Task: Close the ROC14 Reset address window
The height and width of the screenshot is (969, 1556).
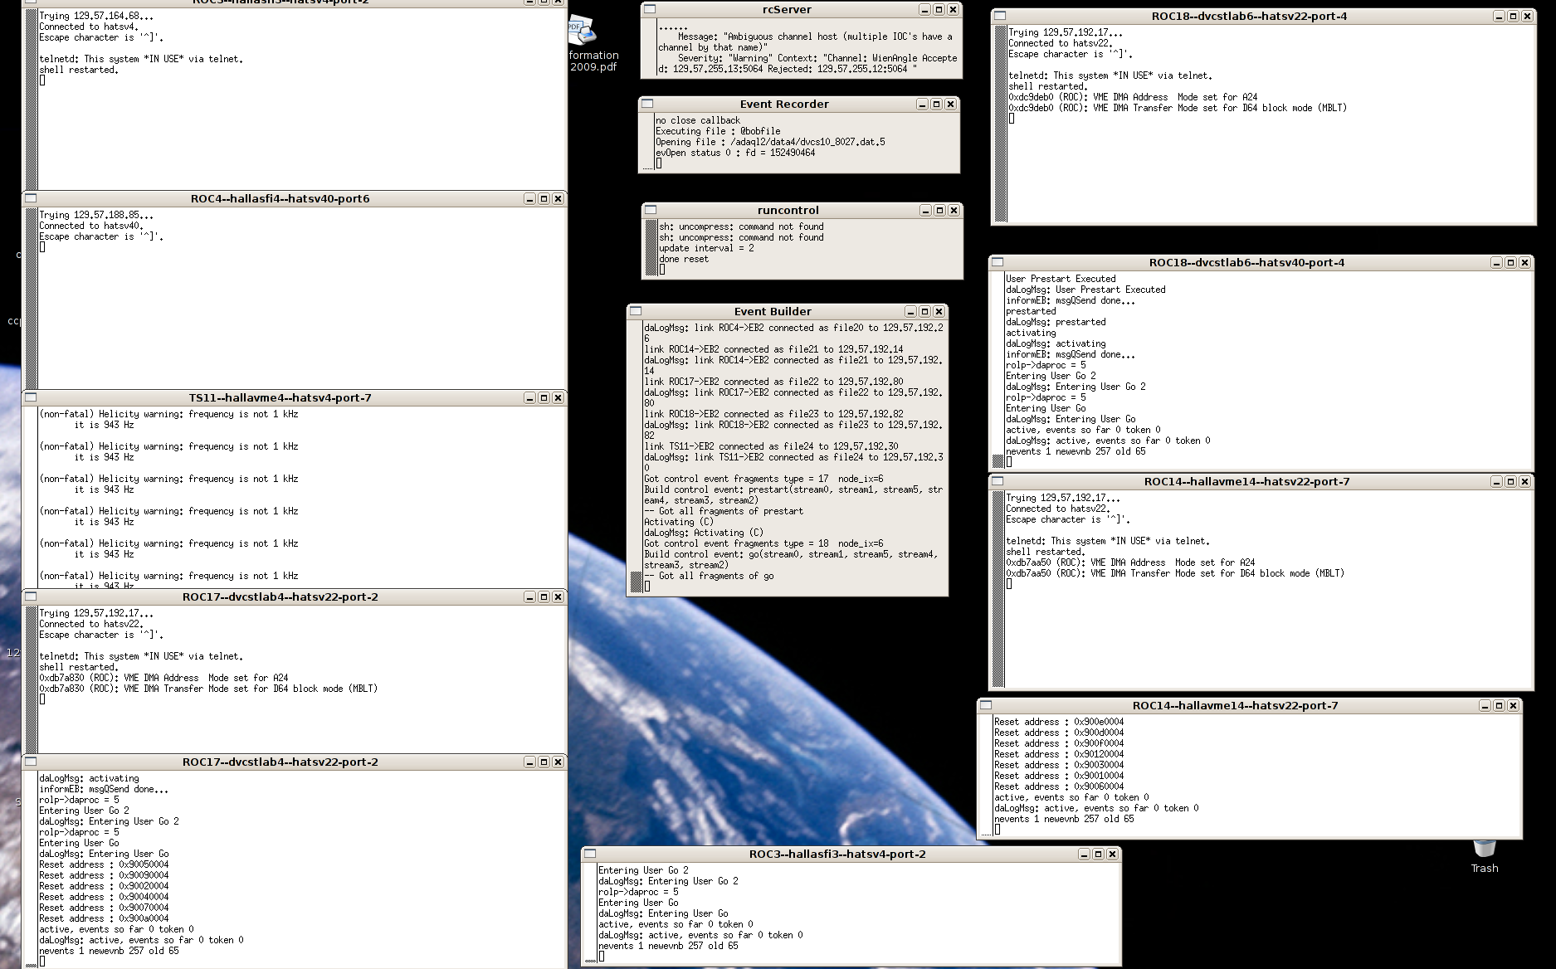Action: [x=1513, y=706]
